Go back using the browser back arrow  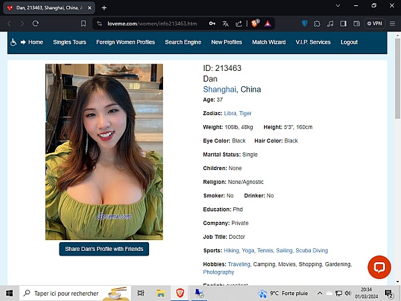coord(9,23)
